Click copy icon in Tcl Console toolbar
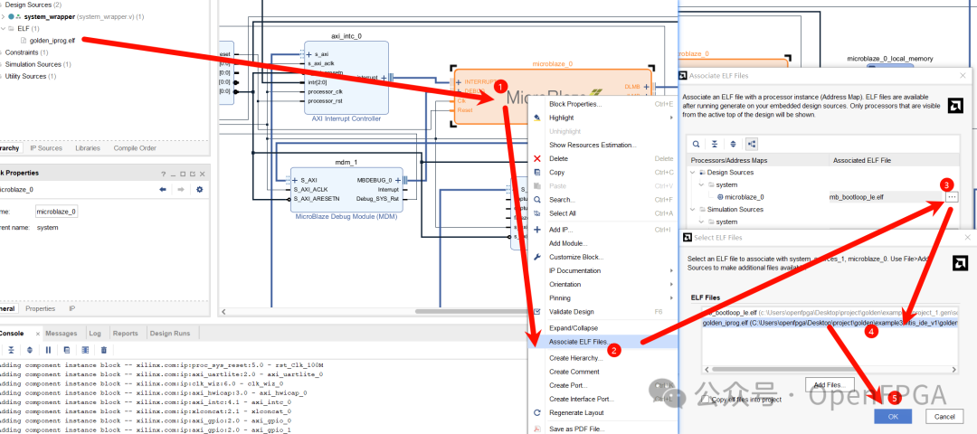Image resolution: width=977 pixels, height=434 pixels. (x=67, y=350)
